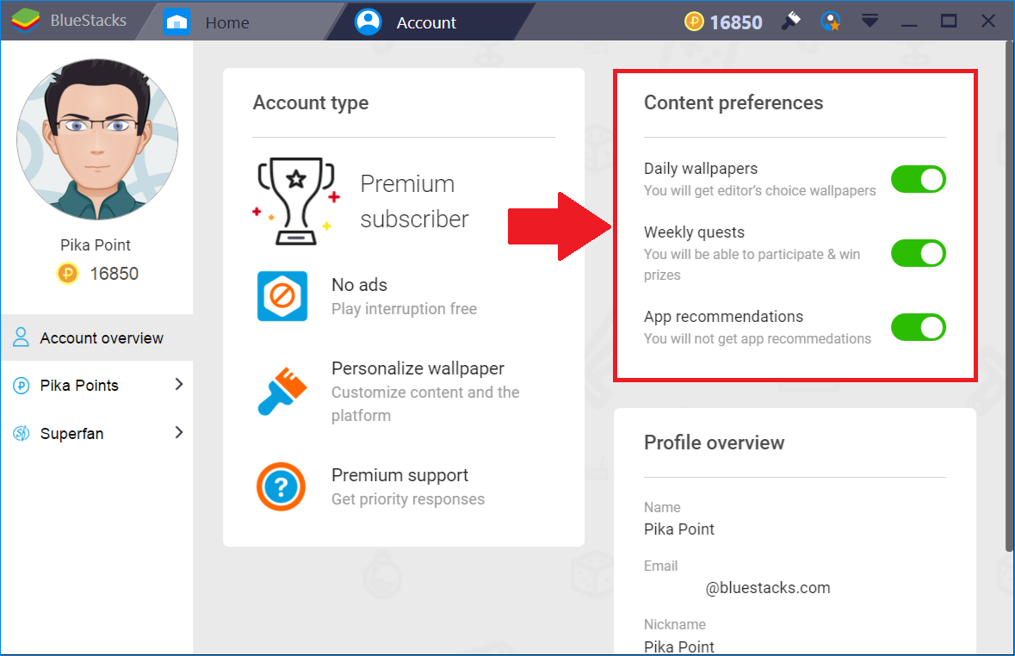Maximize the BlueStacks window
Image resolution: width=1015 pixels, height=656 pixels.
[949, 22]
